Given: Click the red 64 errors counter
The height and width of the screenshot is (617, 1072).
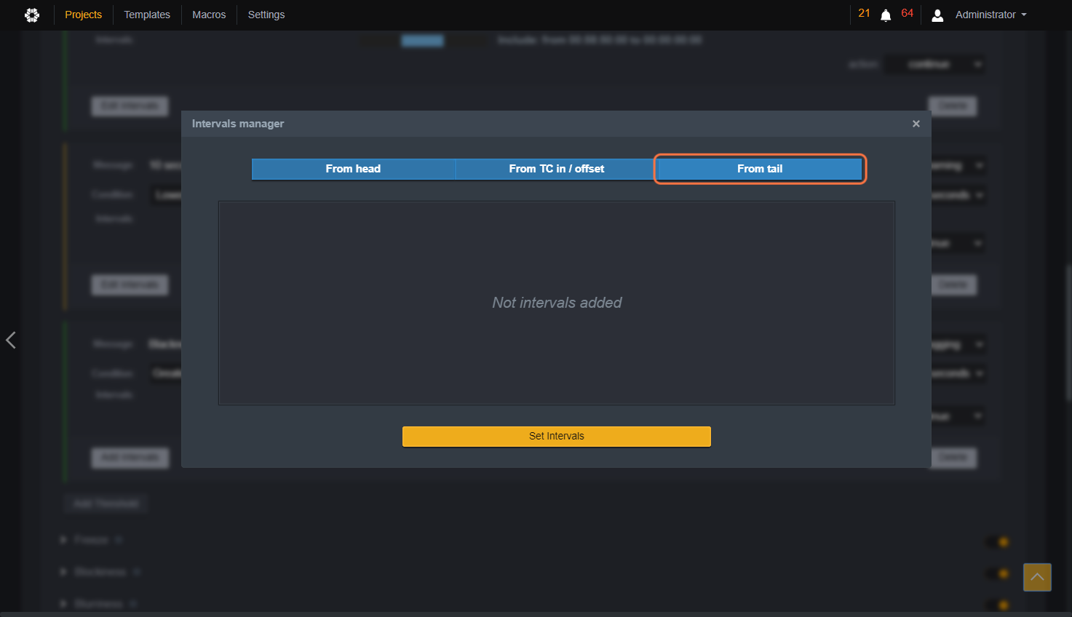Looking at the screenshot, I should click(x=907, y=13).
